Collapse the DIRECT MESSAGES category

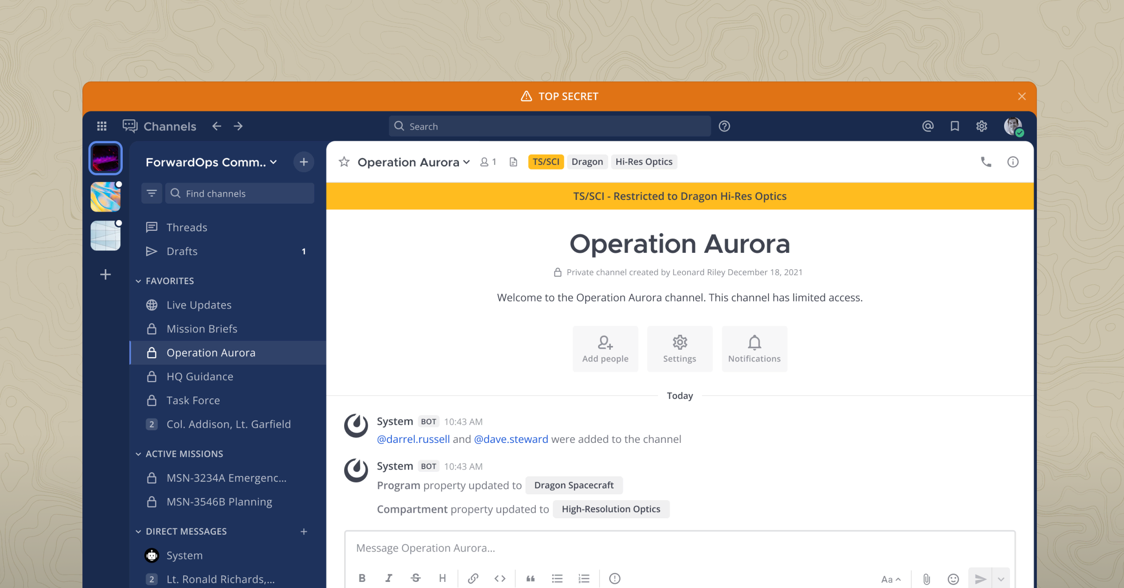point(181,531)
